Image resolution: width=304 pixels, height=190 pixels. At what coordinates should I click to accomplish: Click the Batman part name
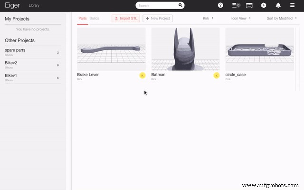coord(158,75)
